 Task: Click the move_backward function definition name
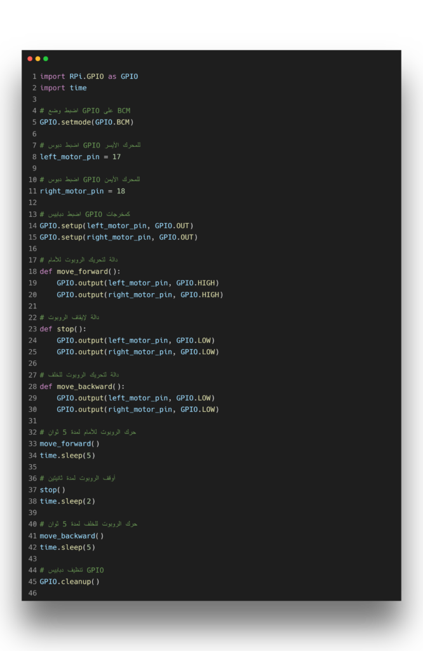click(84, 387)
